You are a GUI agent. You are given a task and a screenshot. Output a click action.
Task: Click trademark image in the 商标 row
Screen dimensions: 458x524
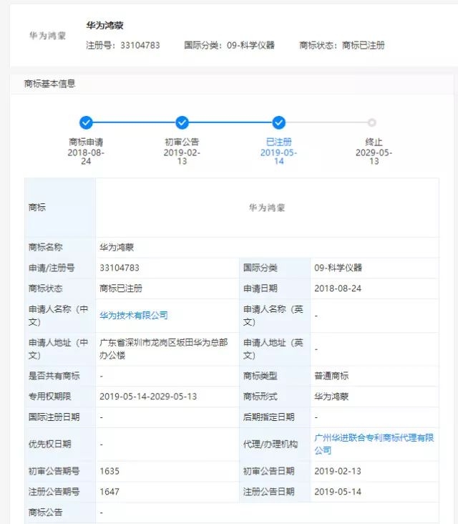pos(267,208)
